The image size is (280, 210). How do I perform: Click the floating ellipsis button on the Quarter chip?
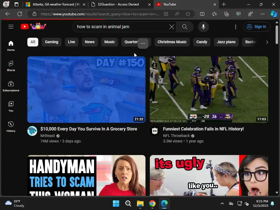(x=143, y=43)
